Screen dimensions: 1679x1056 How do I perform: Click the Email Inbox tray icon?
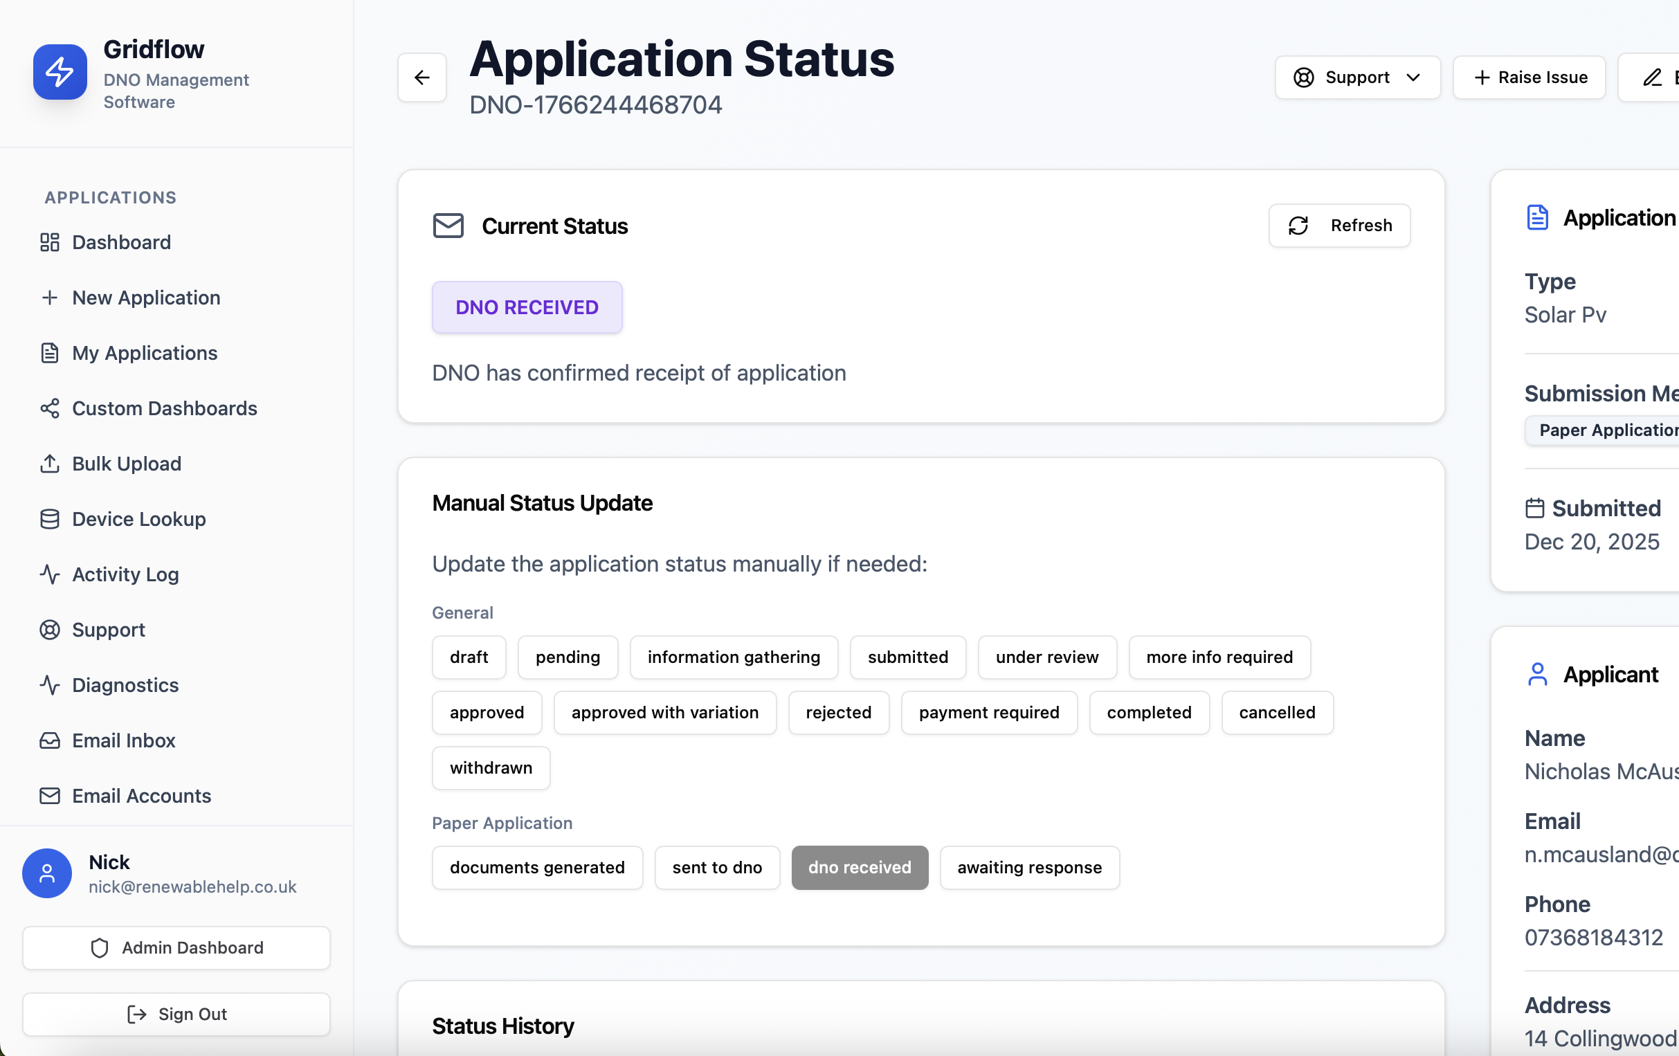(x=50, y=740)
